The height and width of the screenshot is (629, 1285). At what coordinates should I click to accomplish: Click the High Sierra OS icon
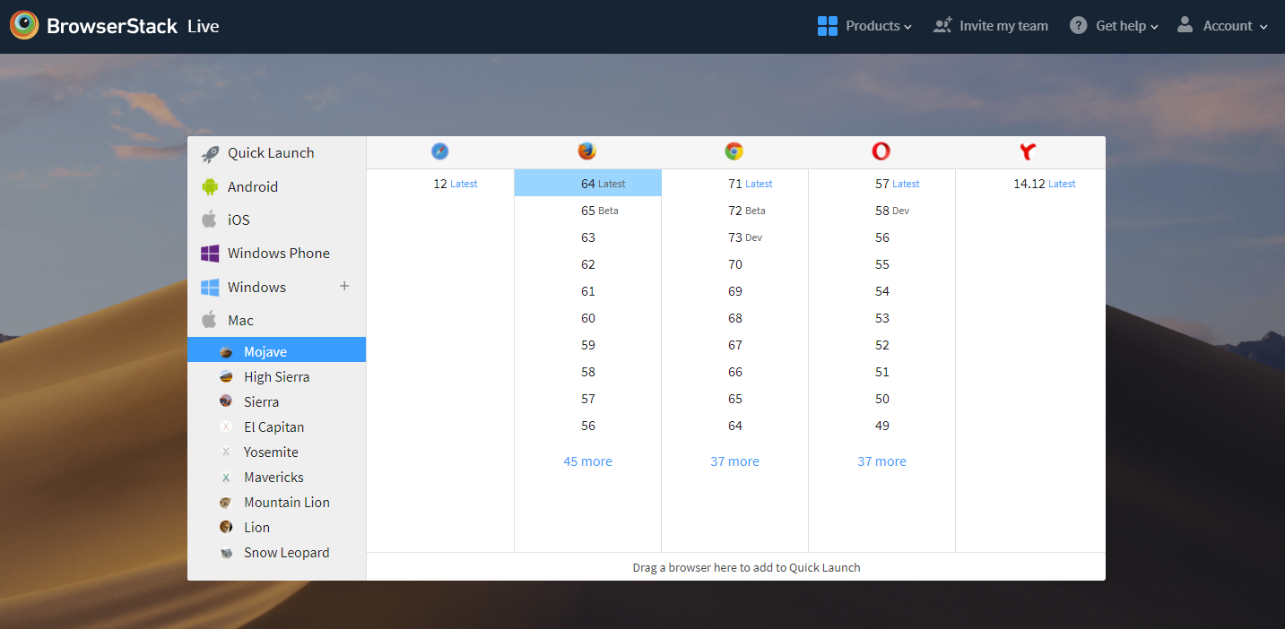click(227, 377)
